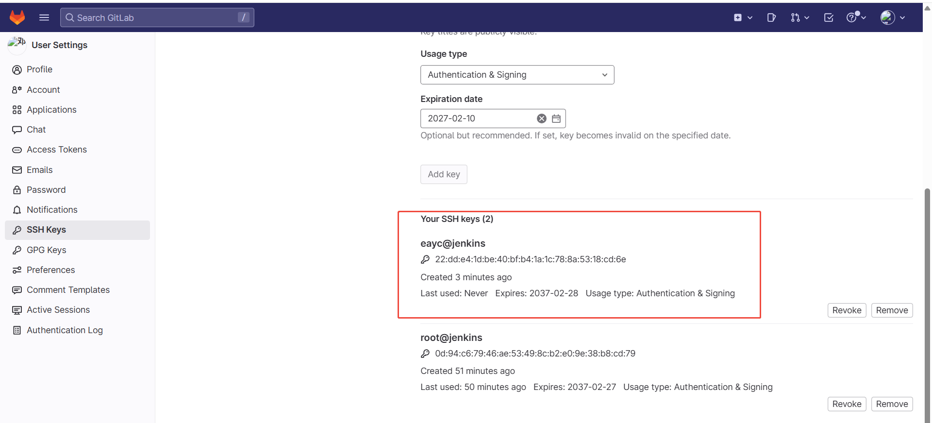Click the Preferences sliders icon
This screenshot has width=932, height=423.
[x=17, y=270]
